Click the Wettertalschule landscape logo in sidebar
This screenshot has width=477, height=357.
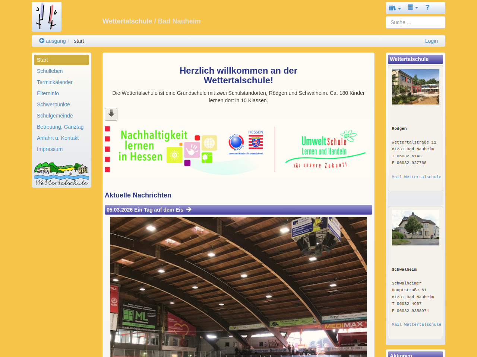tap(61, 174)
